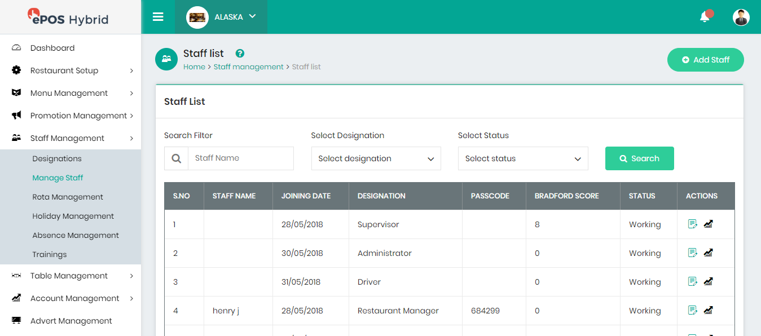Screen dimensions: 761x336
Task: Click the hamburger menu icon
Action: [x=158, y=17]
